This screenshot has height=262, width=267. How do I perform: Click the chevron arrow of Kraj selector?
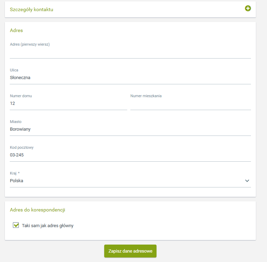[x=247, y=181]
